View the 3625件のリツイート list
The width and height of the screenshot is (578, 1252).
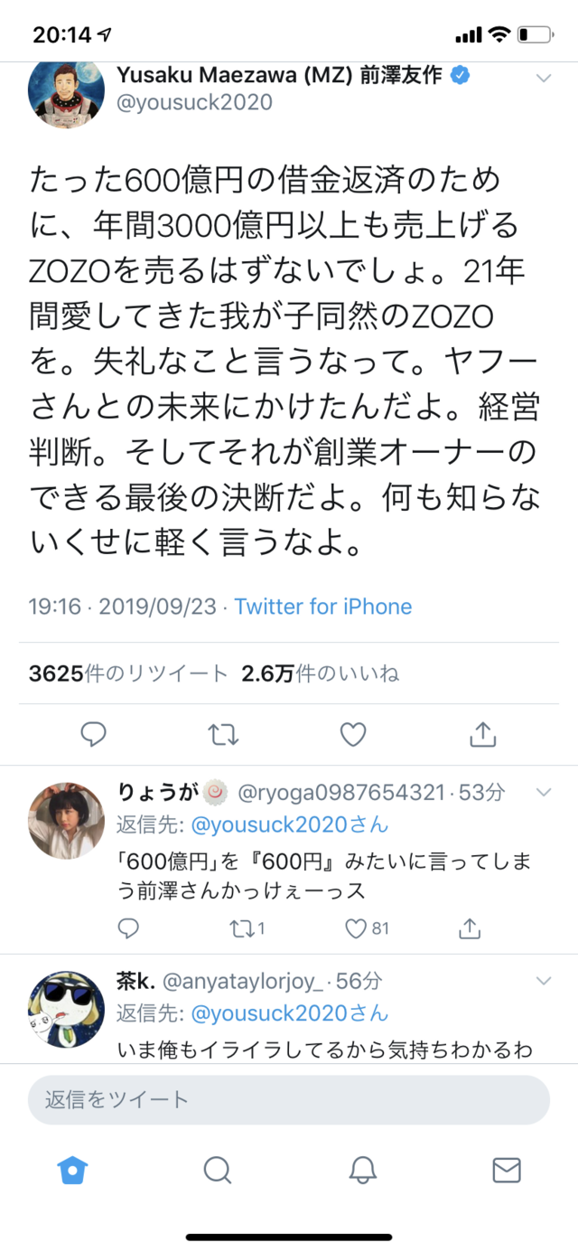(x=129, y=673)
